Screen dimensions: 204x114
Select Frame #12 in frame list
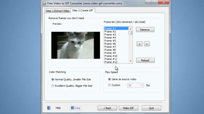(x=116, y=62)
